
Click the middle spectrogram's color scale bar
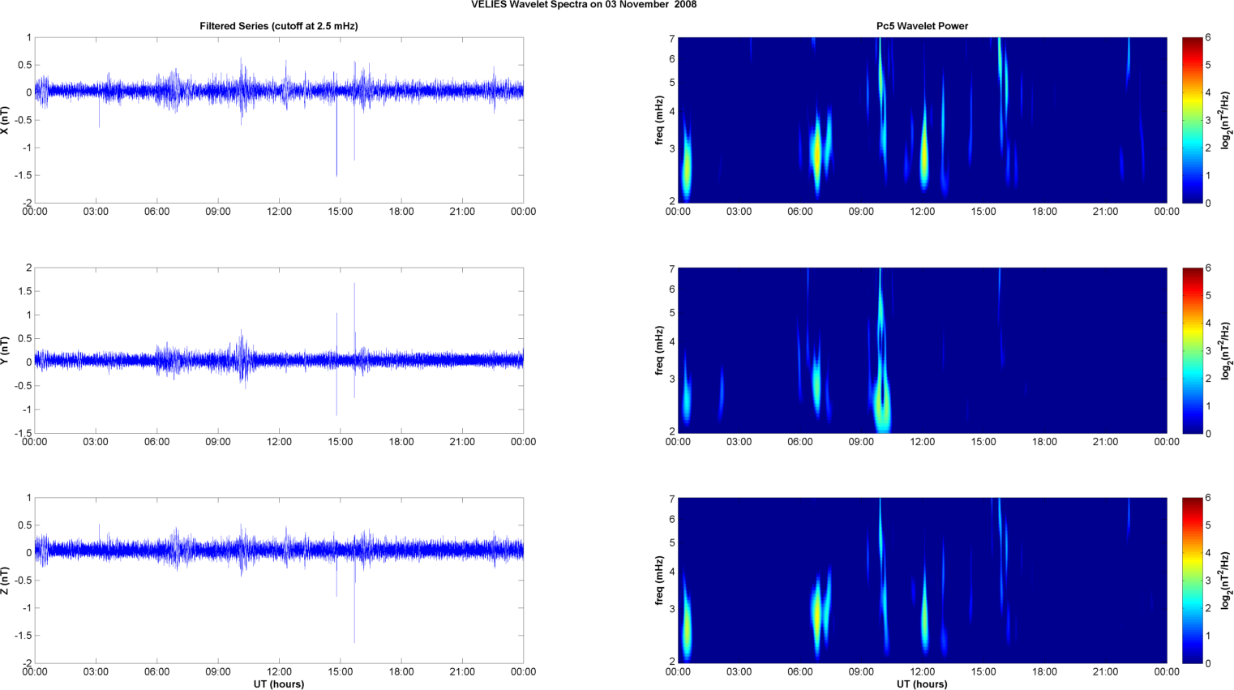point(1192,350)
